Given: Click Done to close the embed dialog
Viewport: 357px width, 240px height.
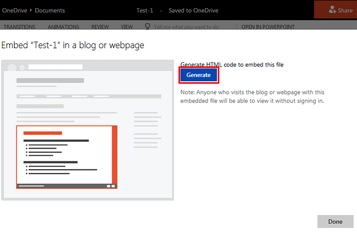Looking at the screenshot, I should (x=335, y=222).
